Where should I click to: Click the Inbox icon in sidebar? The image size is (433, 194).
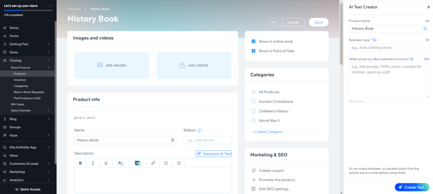[x=5, y=155]
